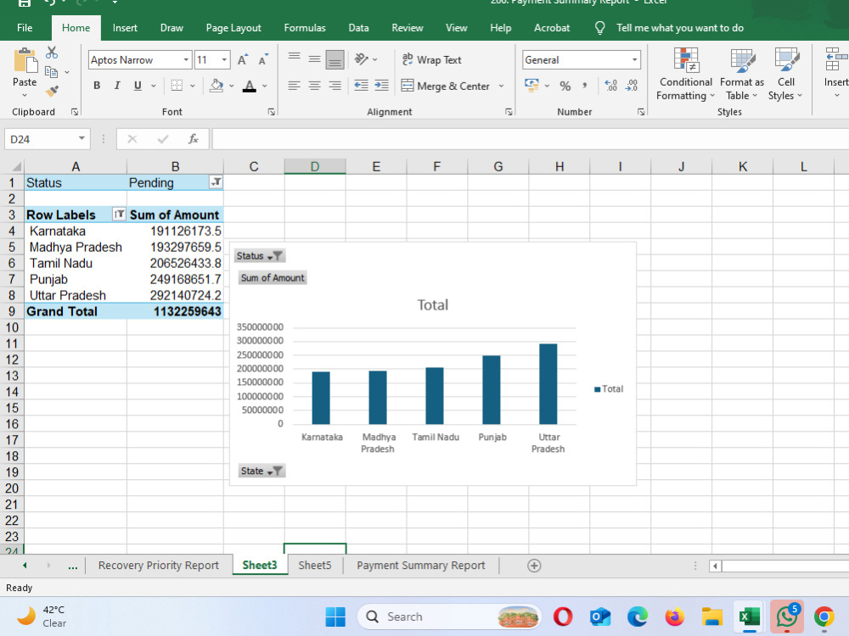Open the Row Labels filter dropdown
Viewport: 849px width, 636px height.
[119, 215]
